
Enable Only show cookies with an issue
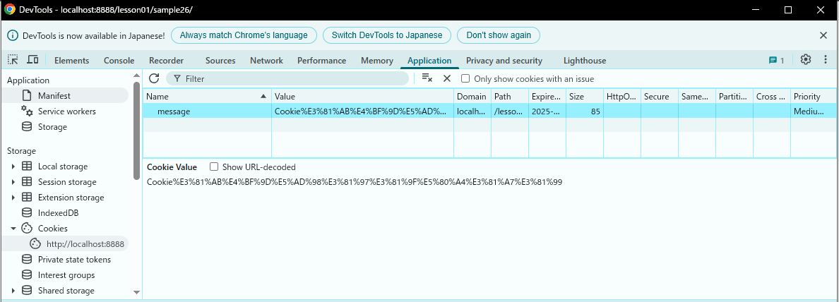point(465,78)
